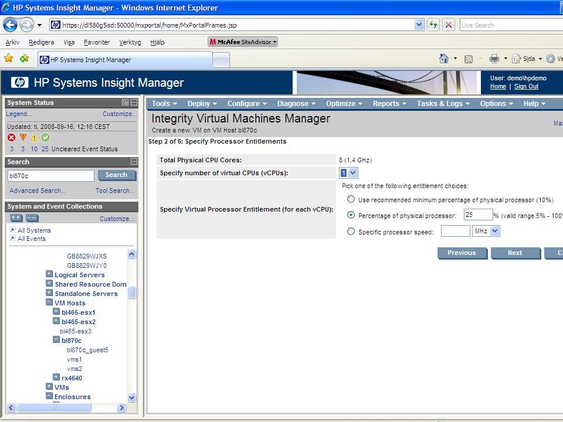Click the RSS feeds icon
Viewport: 563px width, 422px height.
coord(468,59)
